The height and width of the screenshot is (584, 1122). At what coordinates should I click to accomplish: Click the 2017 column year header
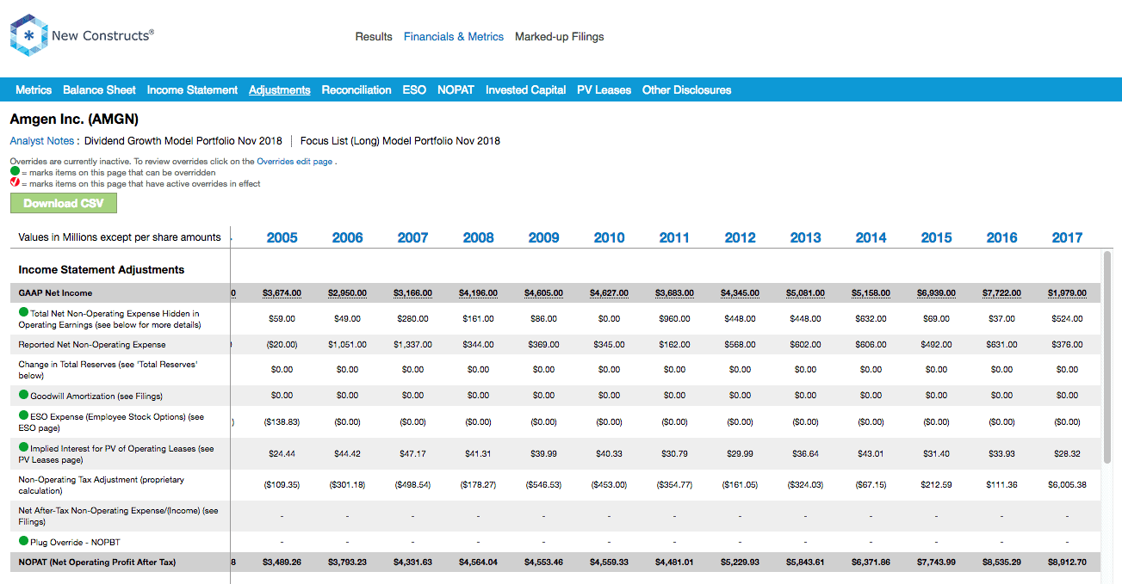(1068, 237)
